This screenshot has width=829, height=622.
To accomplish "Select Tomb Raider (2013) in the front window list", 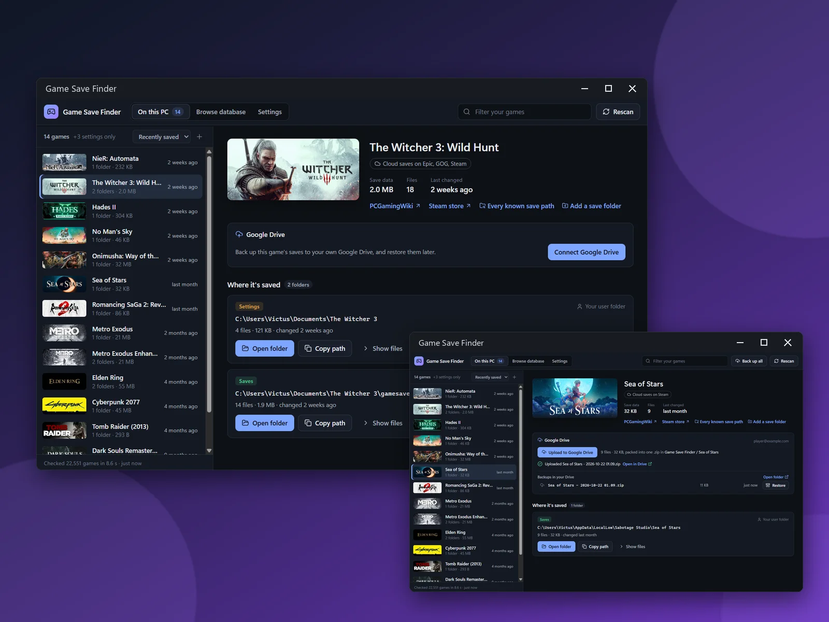I will click(465, 566).
